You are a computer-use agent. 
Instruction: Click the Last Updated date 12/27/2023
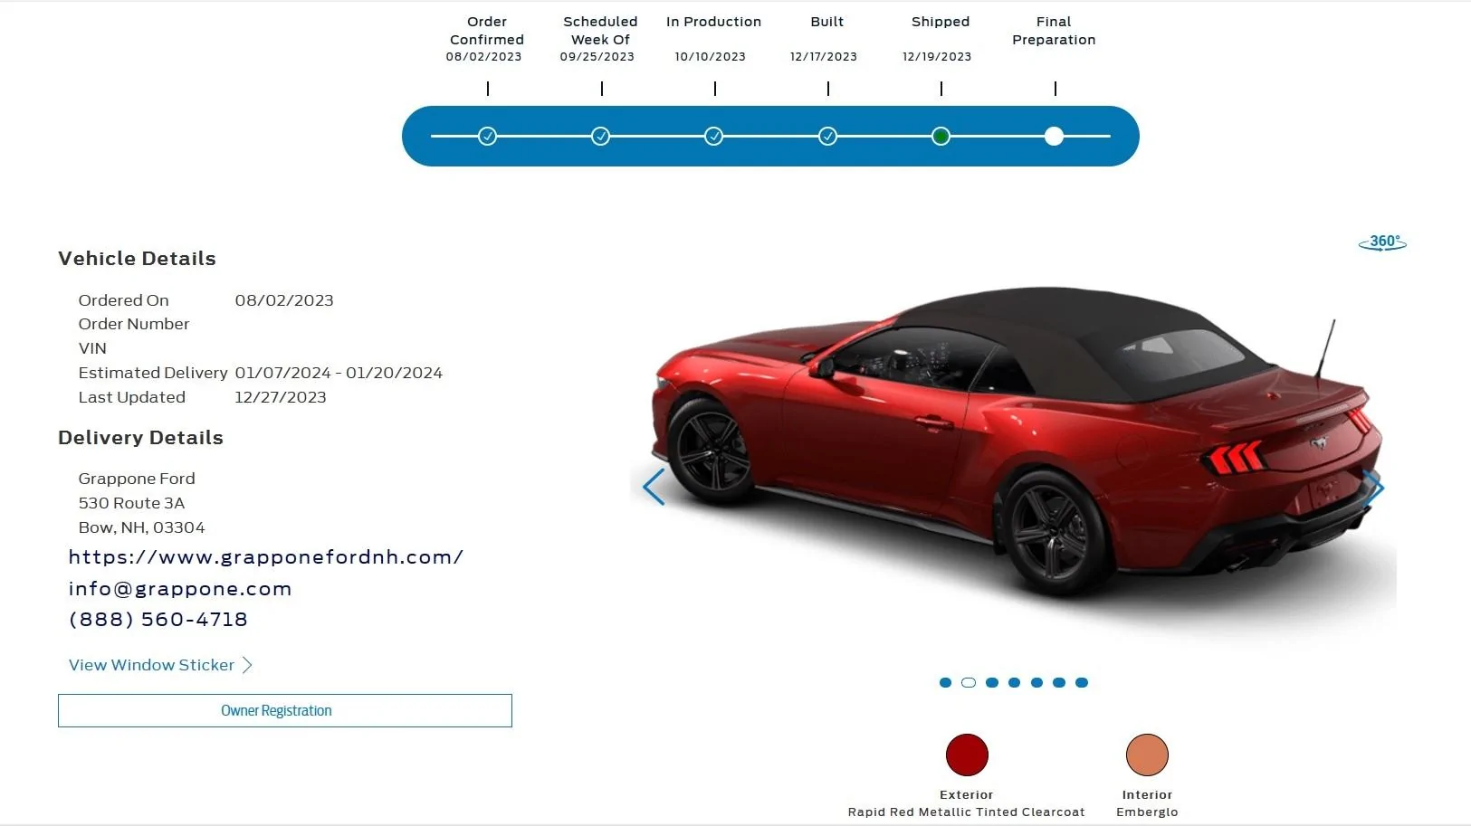281,397
